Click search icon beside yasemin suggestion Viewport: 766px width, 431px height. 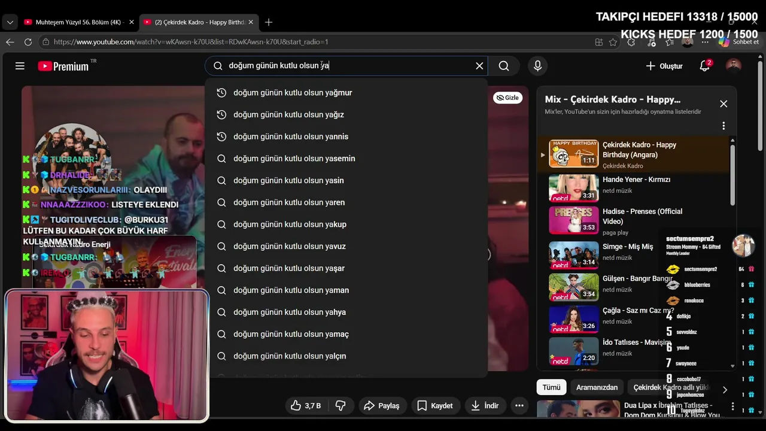[x=221, y=159]
